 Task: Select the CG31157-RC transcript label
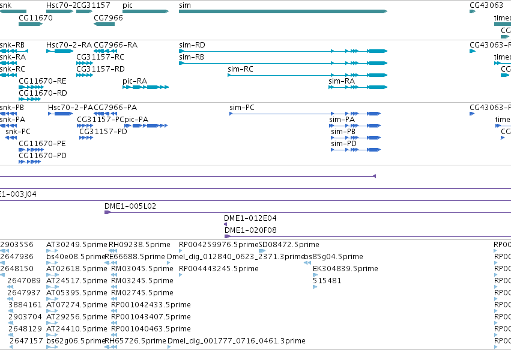click(100, 57)
